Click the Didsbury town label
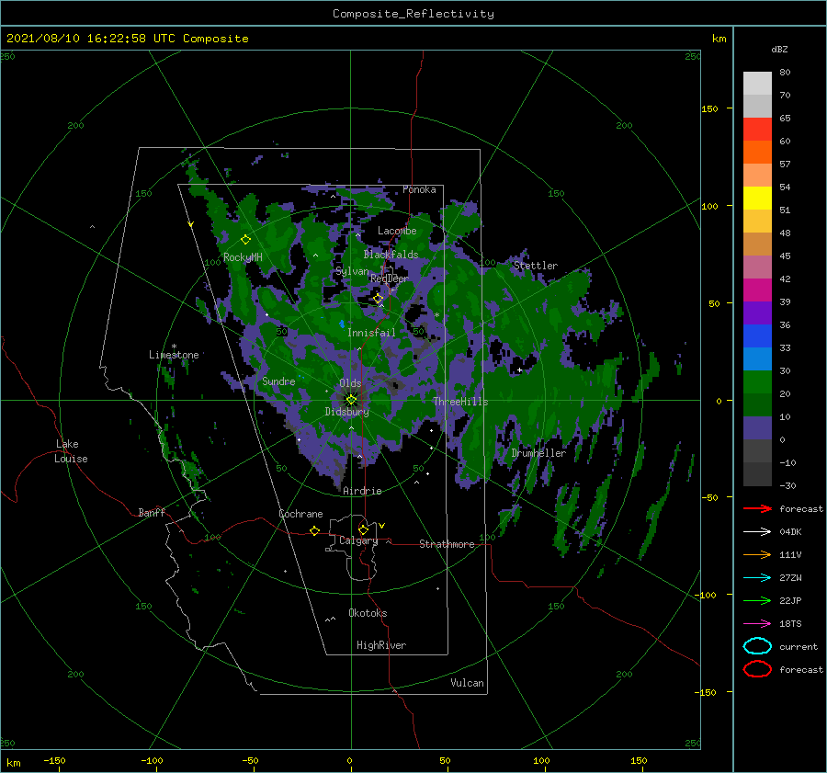The height and width of the screenshot is (773, 827). [346, 412]
